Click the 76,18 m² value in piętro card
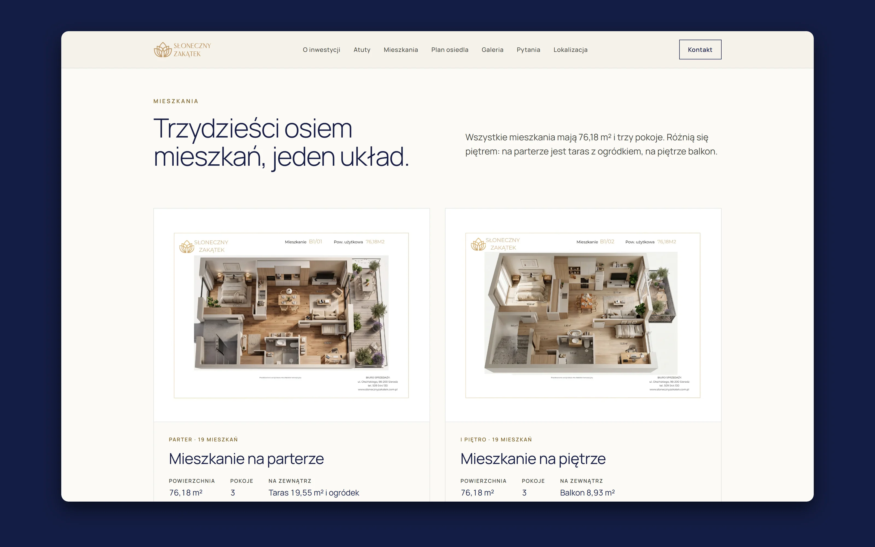The width and height of the screenshot is (875, 547). click(477, 493)
